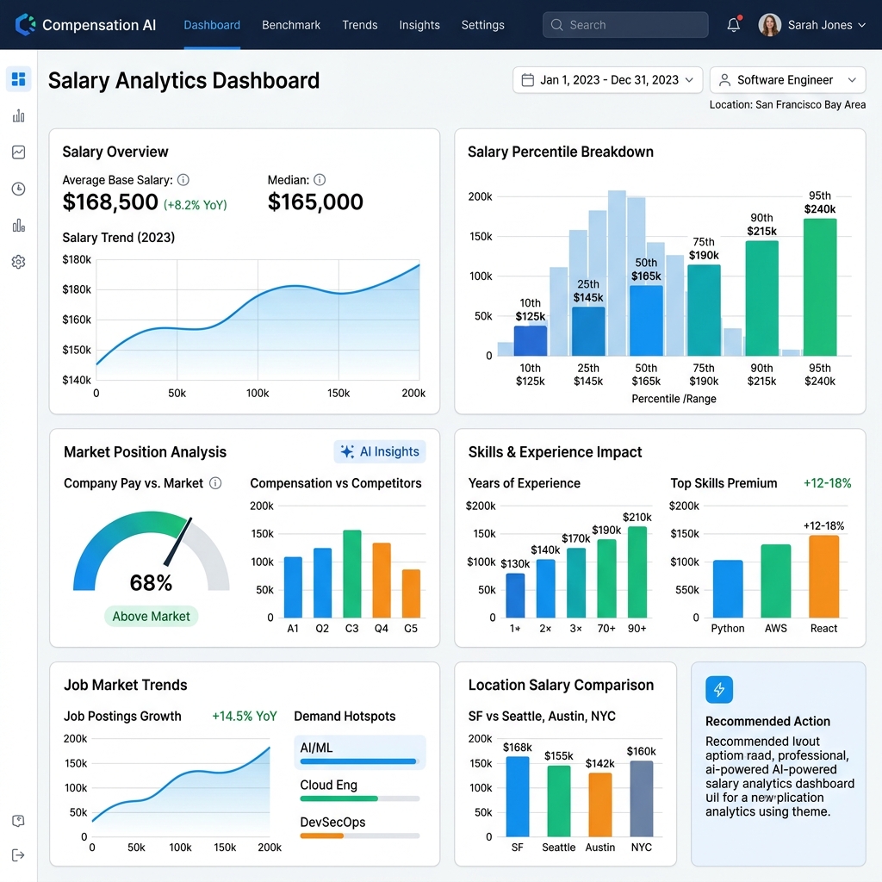Click info icon beside Average Base Salary

tap(183, 180)
